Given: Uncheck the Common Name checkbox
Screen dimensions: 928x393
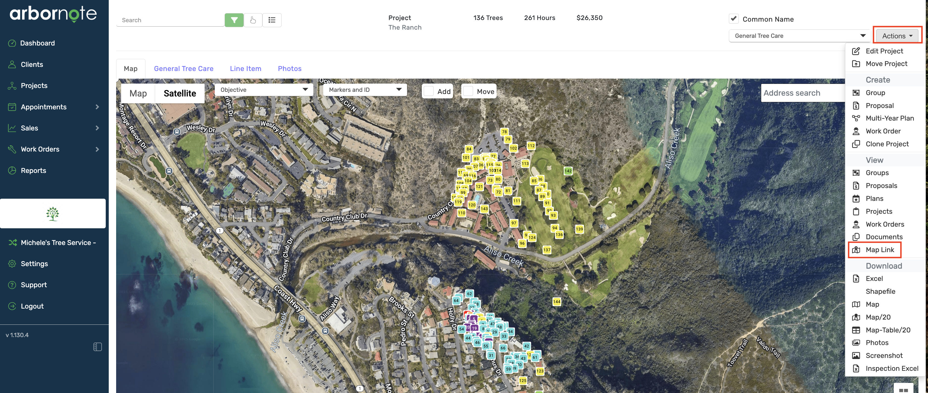Looking at the screenshot, I should pos(734,18).
